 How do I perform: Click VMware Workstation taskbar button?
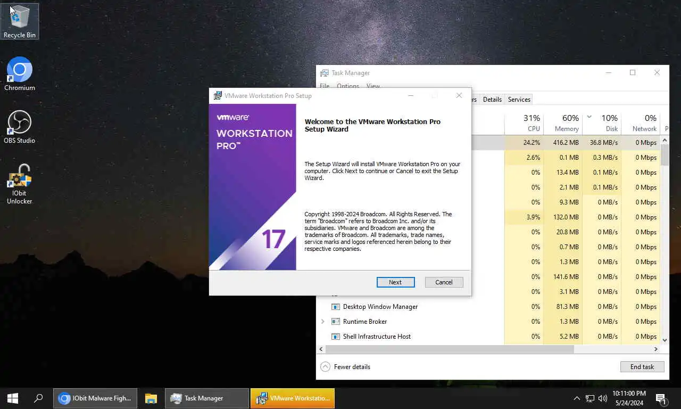tap(293, 398)
